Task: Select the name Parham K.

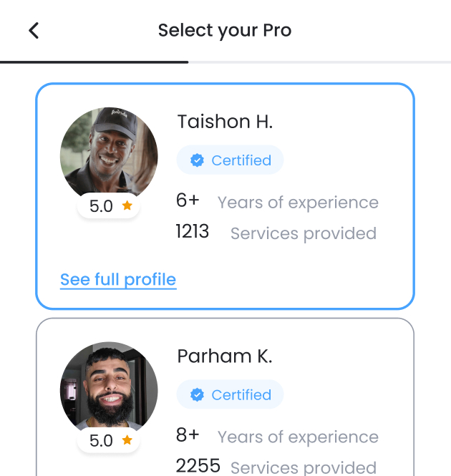Action: click(x=225, y=356)
